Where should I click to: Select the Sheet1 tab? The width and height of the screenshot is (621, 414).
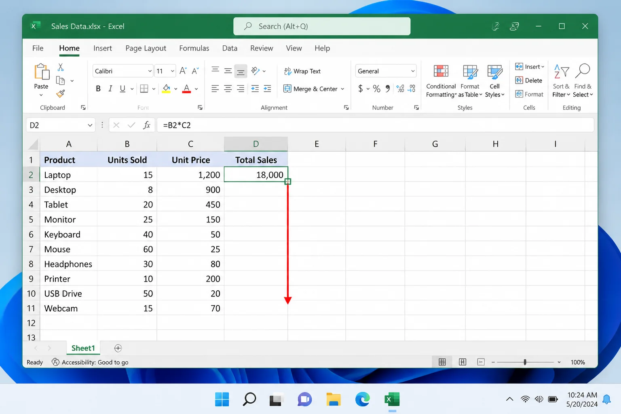[83, 348]
